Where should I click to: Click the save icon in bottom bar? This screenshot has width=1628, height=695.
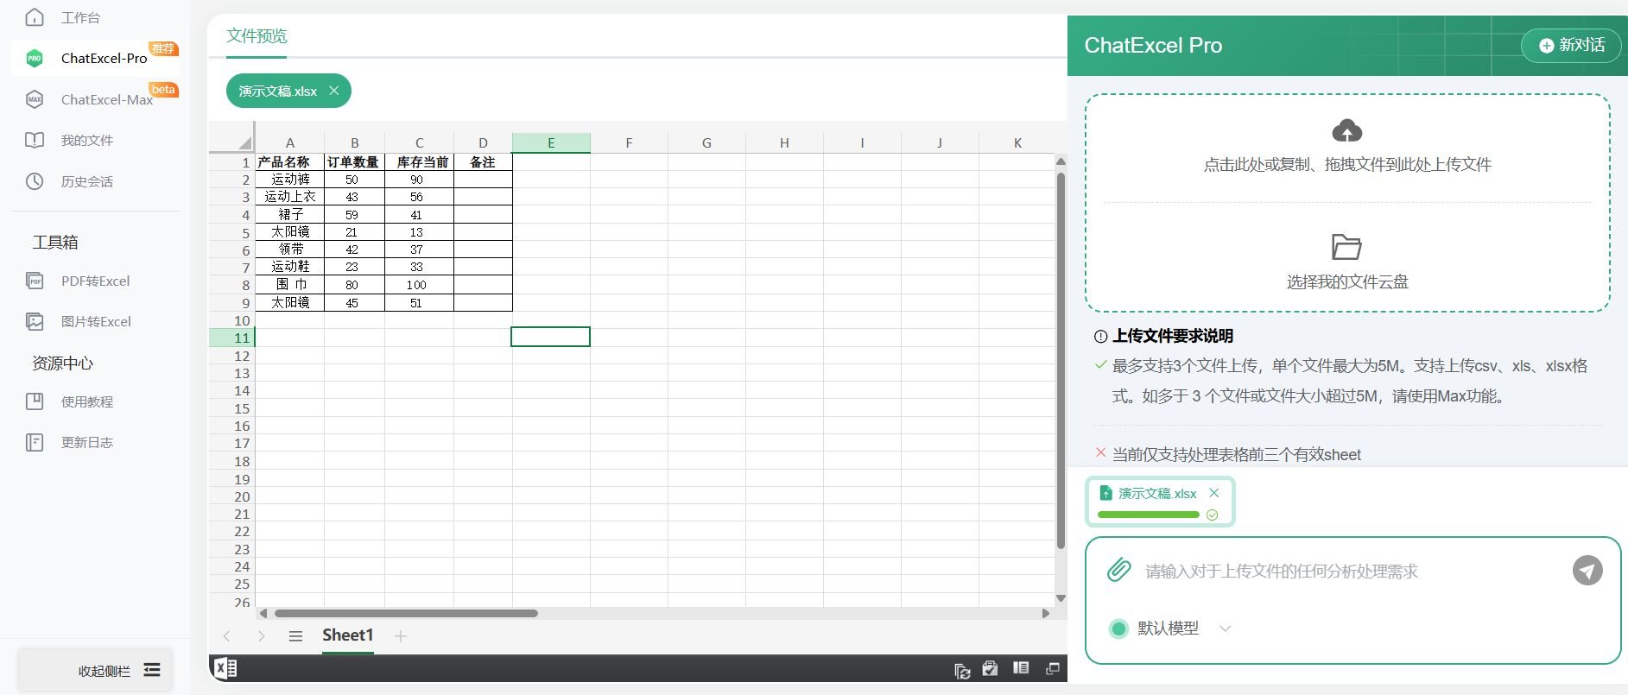pyautogui.click(x=990, y=668)
